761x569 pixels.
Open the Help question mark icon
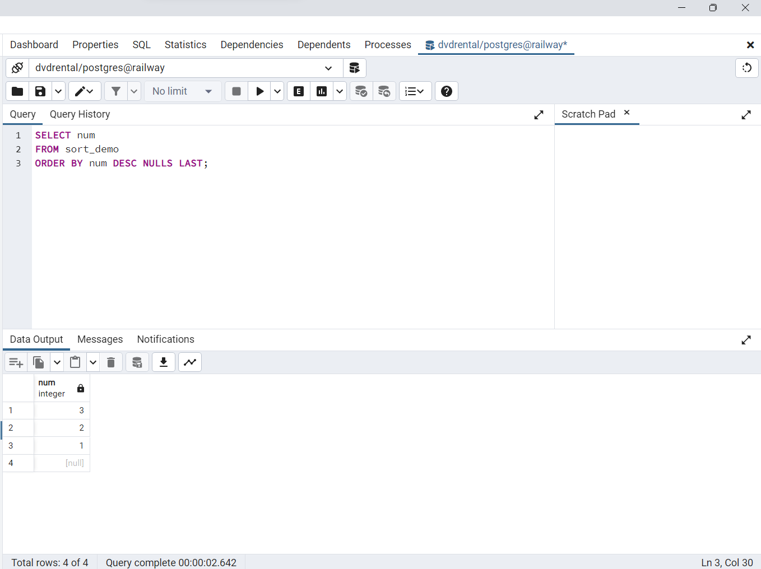click(x=447, y=91)
